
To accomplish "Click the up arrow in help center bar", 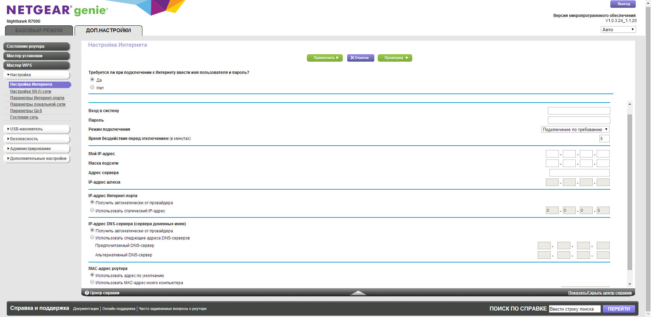I will coord(358,293).
